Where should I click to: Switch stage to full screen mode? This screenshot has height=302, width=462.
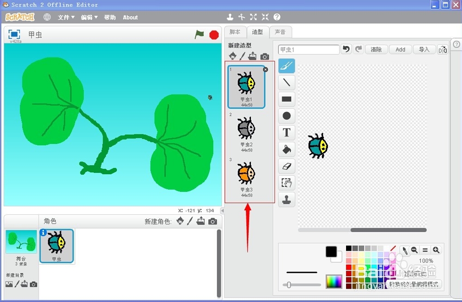pyautogui.click(x=14, y=35)
